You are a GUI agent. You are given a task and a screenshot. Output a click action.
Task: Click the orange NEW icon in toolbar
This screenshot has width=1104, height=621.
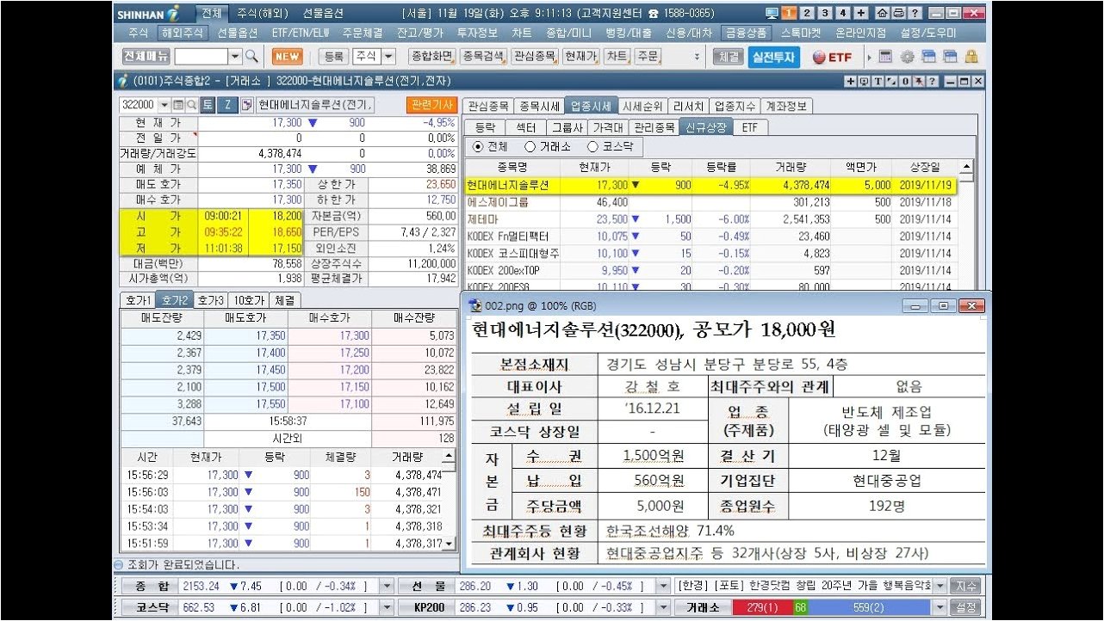(x=288, y=56)
